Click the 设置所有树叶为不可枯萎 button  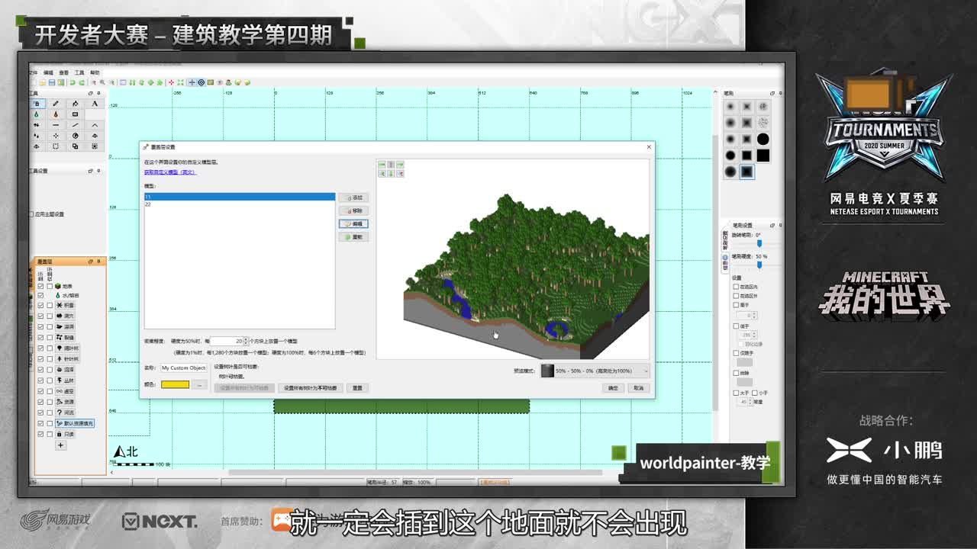click(311, 388)
